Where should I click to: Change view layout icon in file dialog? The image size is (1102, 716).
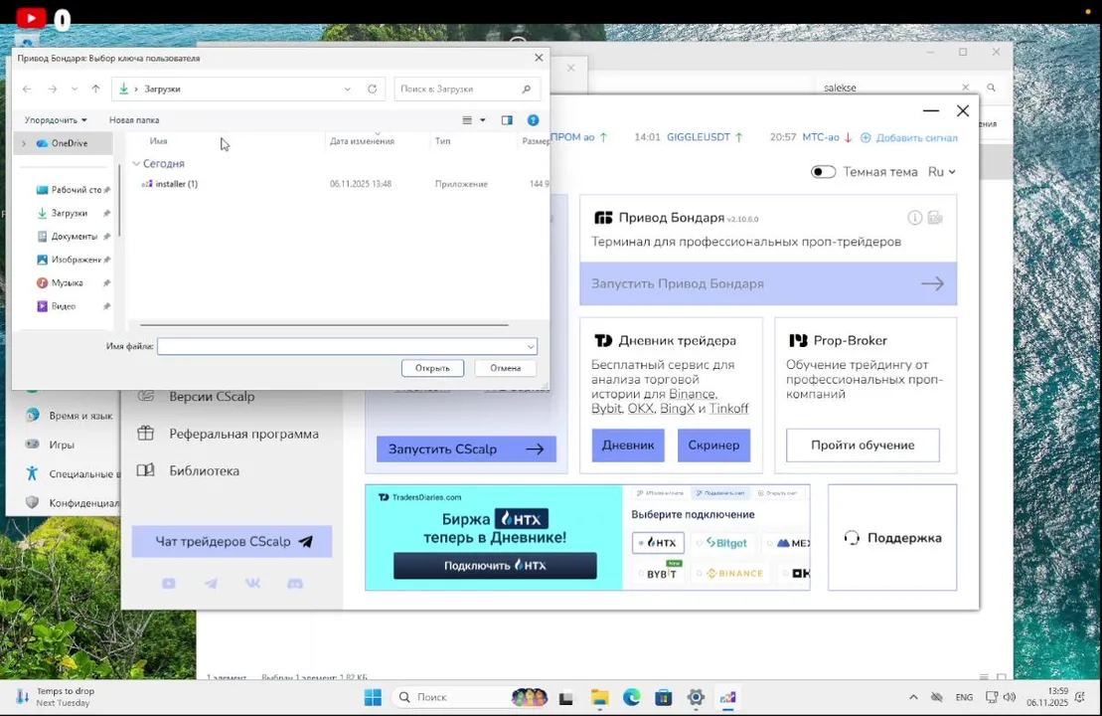(x=467, y=120)
